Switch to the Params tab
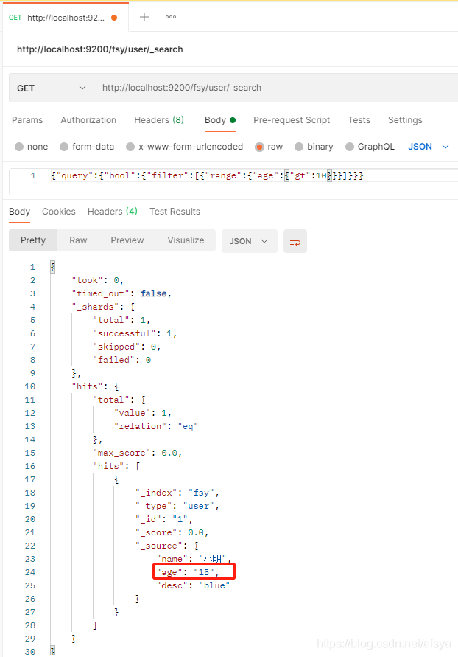The width and height of the screenshot is (458, 657). pos(27,120)
